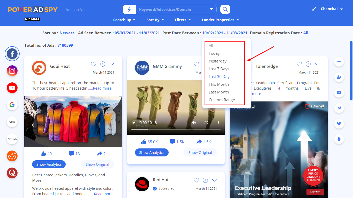Click the 'Newest' sort value link
This screenshot has height=198, width=353.
click(x=67, y=33)
